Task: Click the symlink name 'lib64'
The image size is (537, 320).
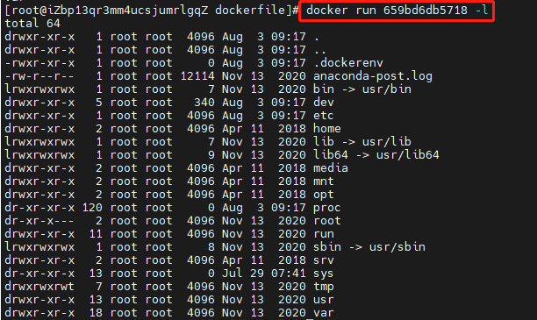Action: click(331, 154)
